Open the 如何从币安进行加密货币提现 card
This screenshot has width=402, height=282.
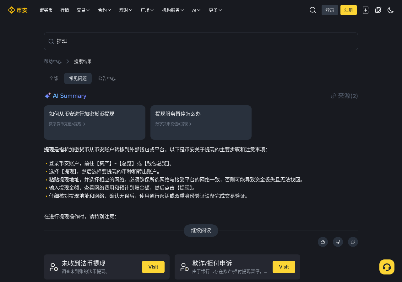point(95,123)
